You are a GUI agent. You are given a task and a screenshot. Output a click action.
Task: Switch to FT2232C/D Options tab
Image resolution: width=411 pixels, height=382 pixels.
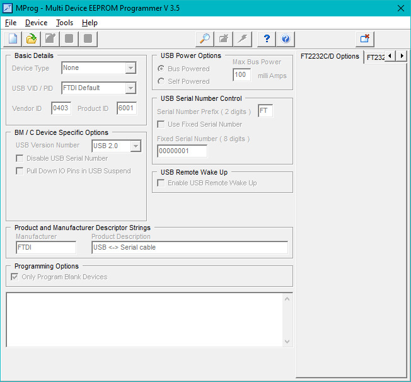[330, 56]
